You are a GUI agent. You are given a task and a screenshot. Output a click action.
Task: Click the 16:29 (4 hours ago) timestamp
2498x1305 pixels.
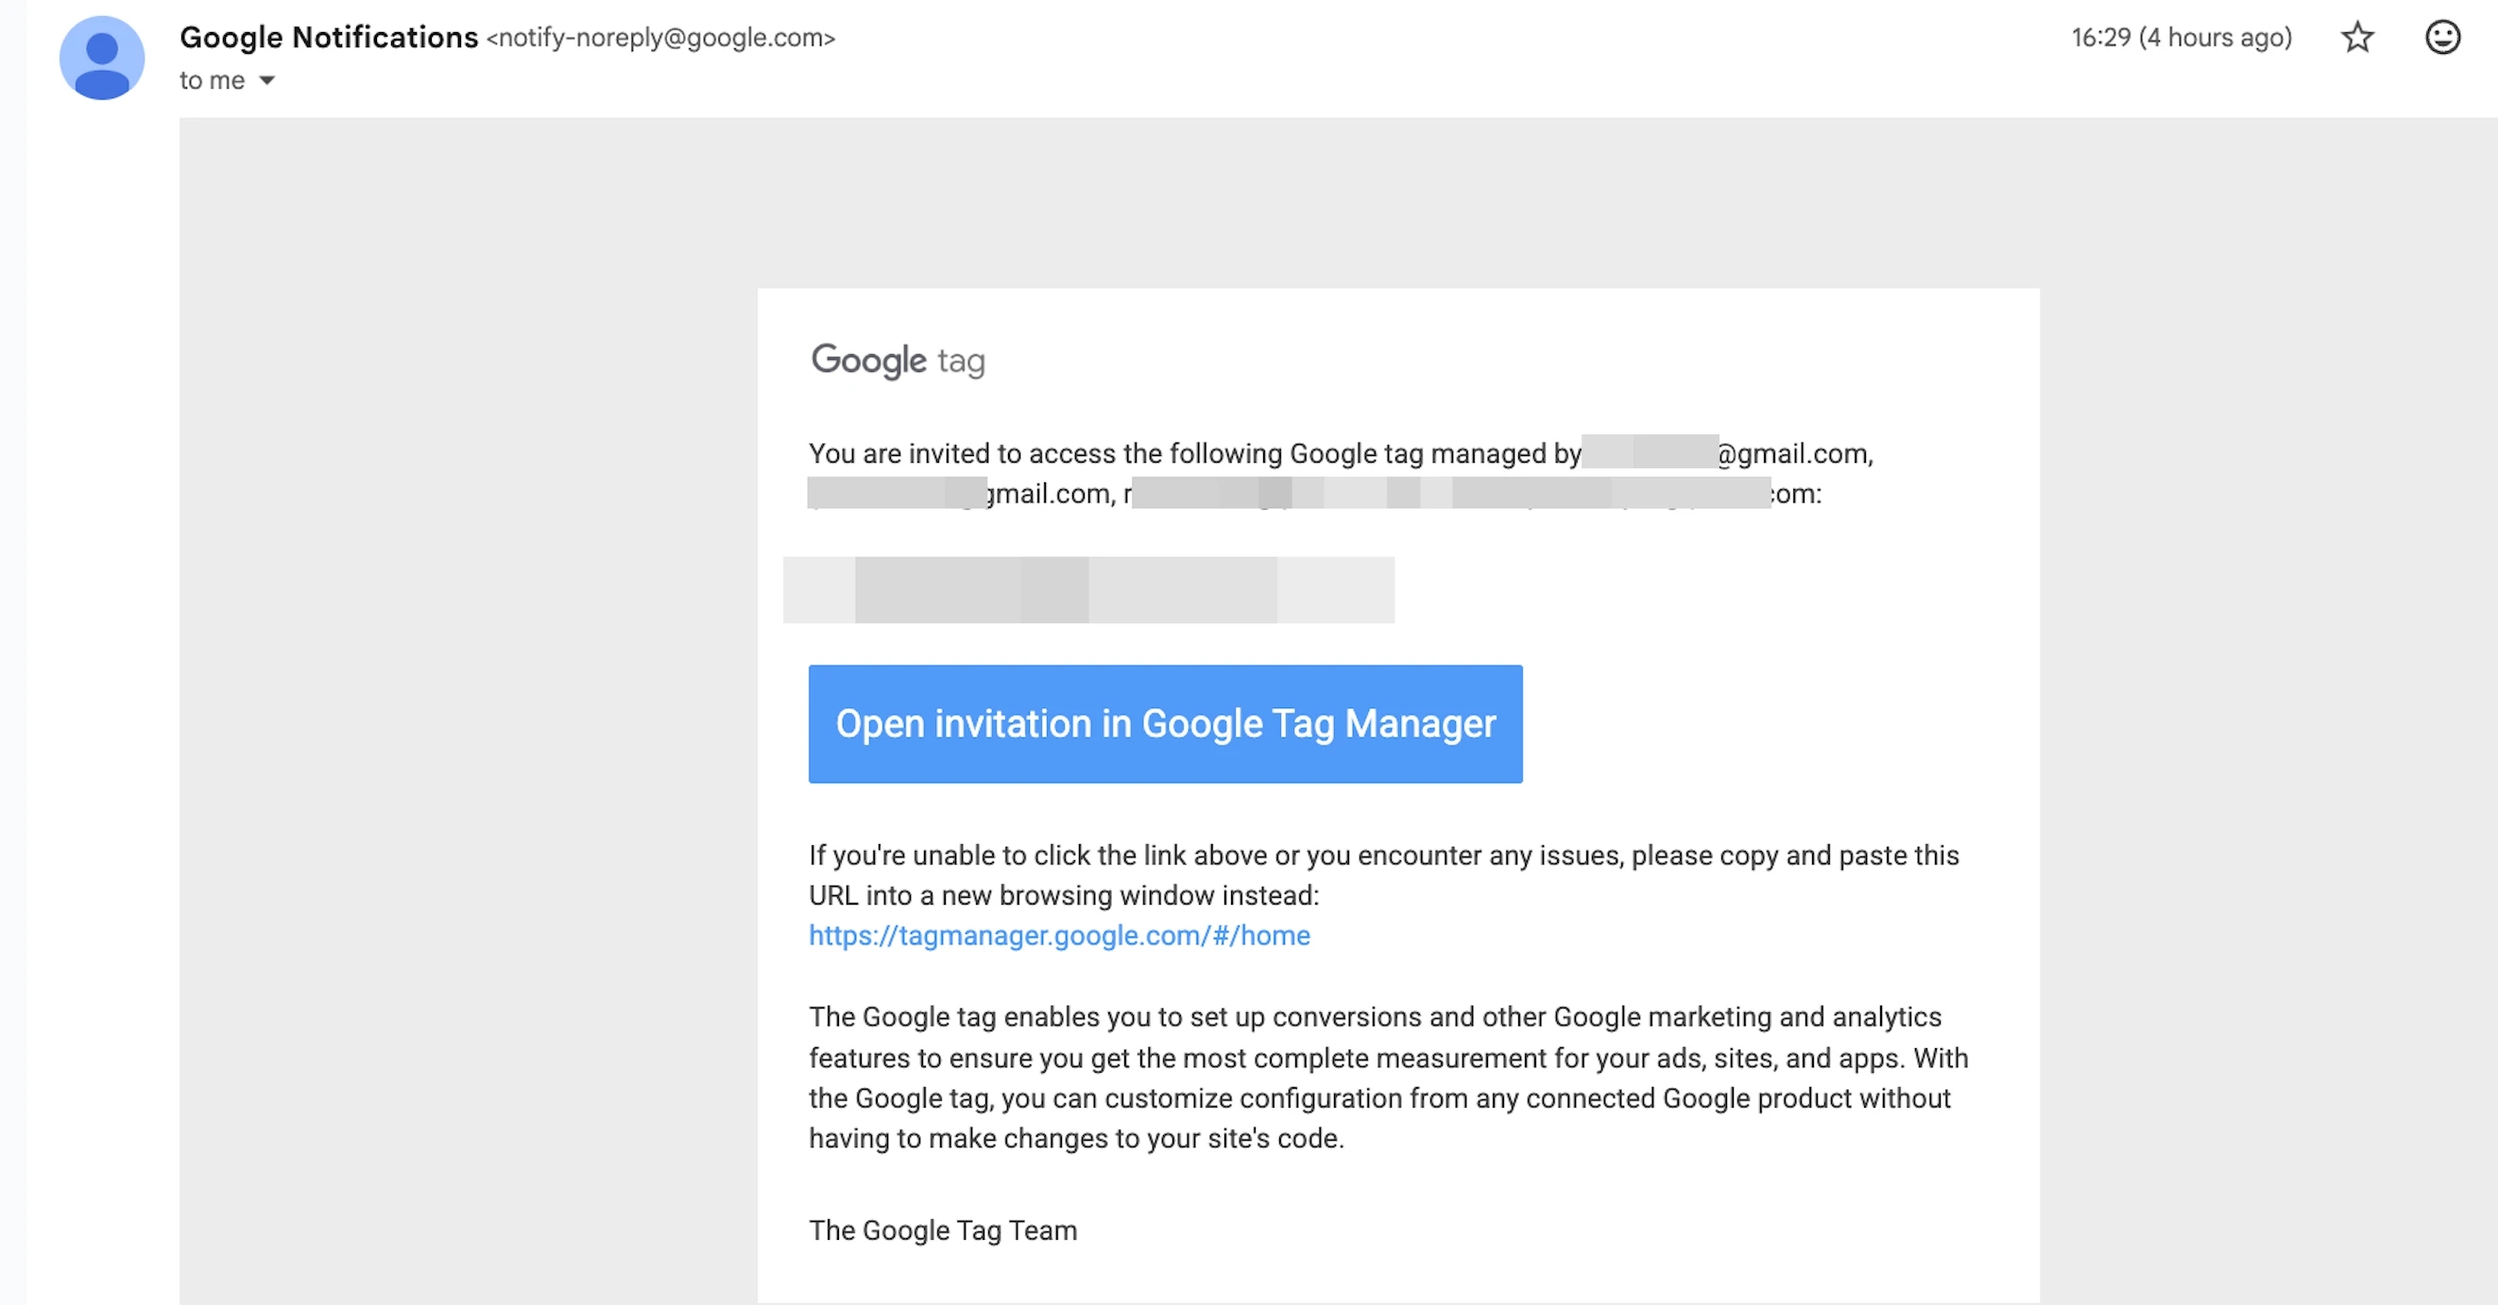click(2181, 38)
